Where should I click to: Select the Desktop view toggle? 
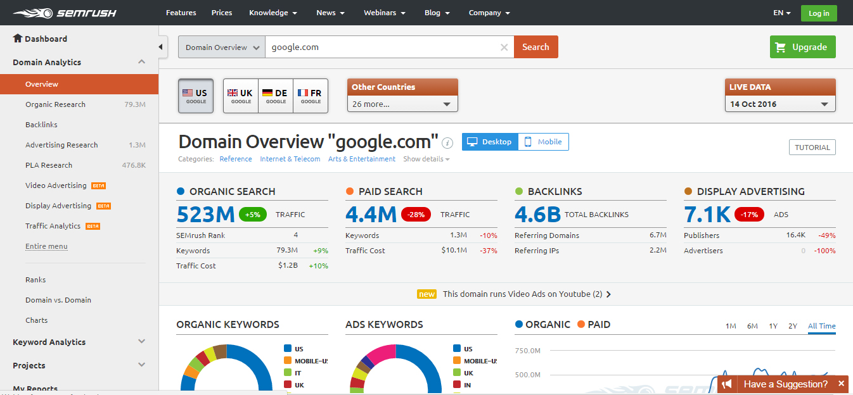click(489, 142)
